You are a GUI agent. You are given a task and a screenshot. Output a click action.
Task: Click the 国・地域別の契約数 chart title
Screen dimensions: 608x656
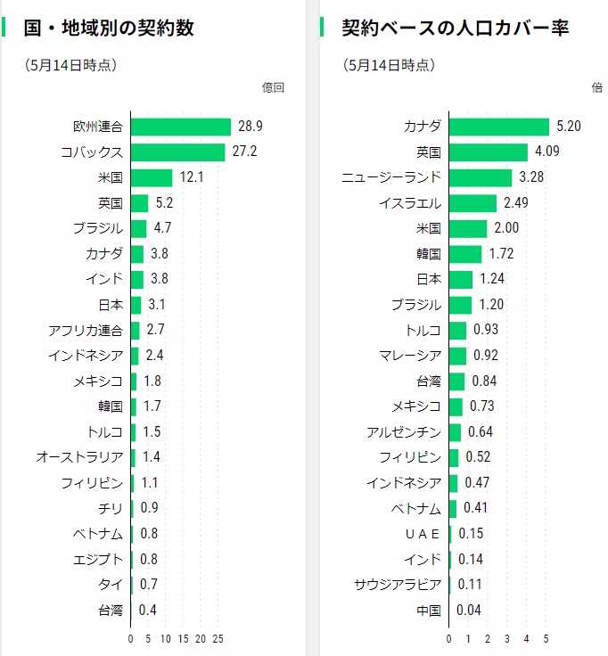coord(109,28)
